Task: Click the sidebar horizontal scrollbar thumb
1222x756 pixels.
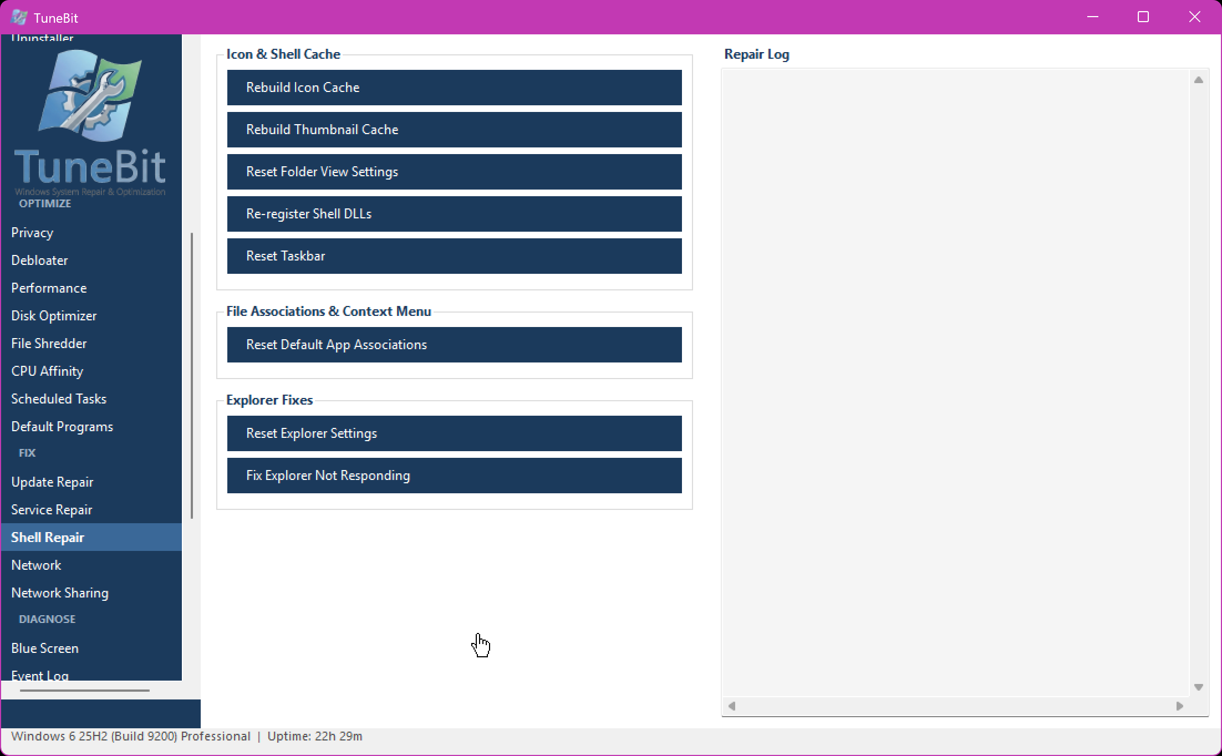Action: pyautogui.click(x=85, y=691)
